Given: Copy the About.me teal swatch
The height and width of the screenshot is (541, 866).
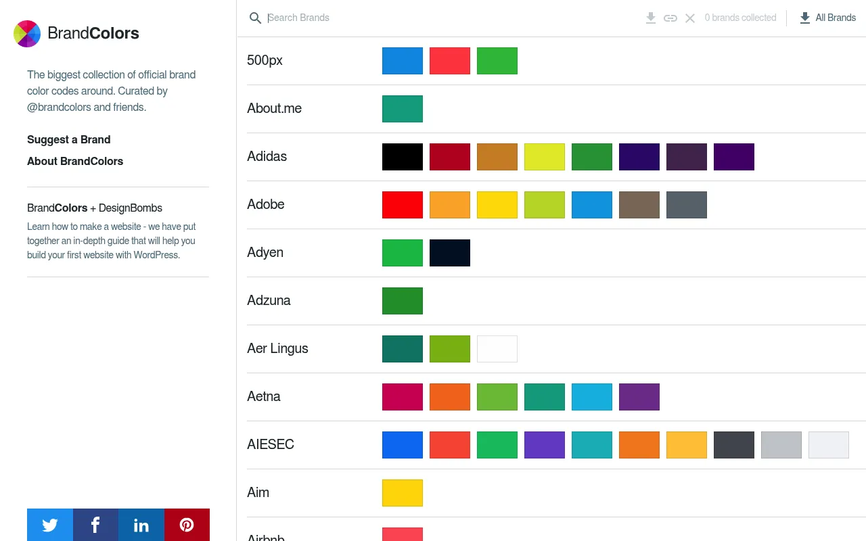Looking at the screenshot, I should 403,109.
